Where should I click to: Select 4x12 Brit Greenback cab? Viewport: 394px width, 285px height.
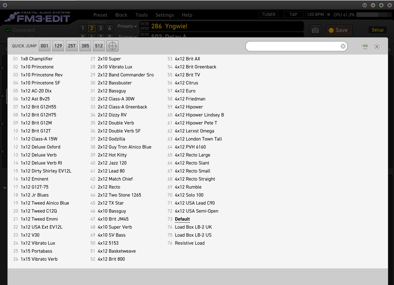click(196, 67)
